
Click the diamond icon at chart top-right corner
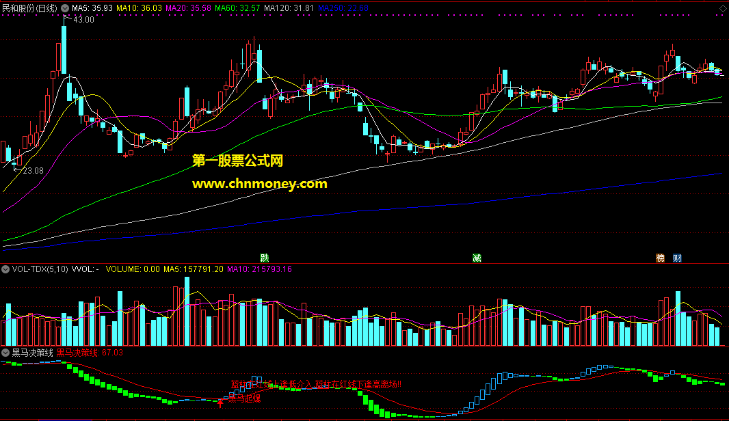pyautogui.click(x=723, y=8)
